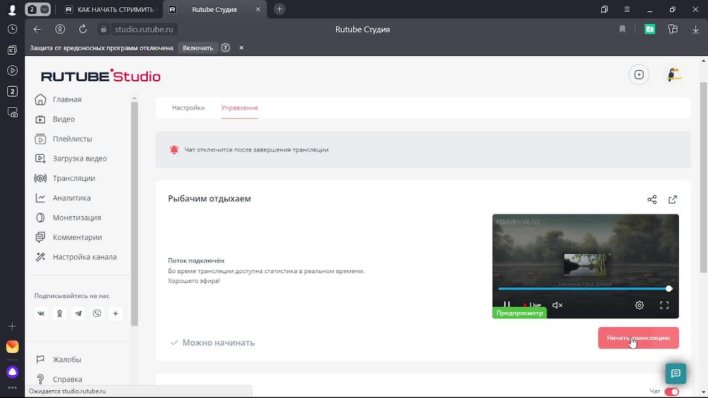Image resolution: width=708 pixels, height=398 pixels.
Task: Open the Комментарии section
Action: click(x=77, y=237)
